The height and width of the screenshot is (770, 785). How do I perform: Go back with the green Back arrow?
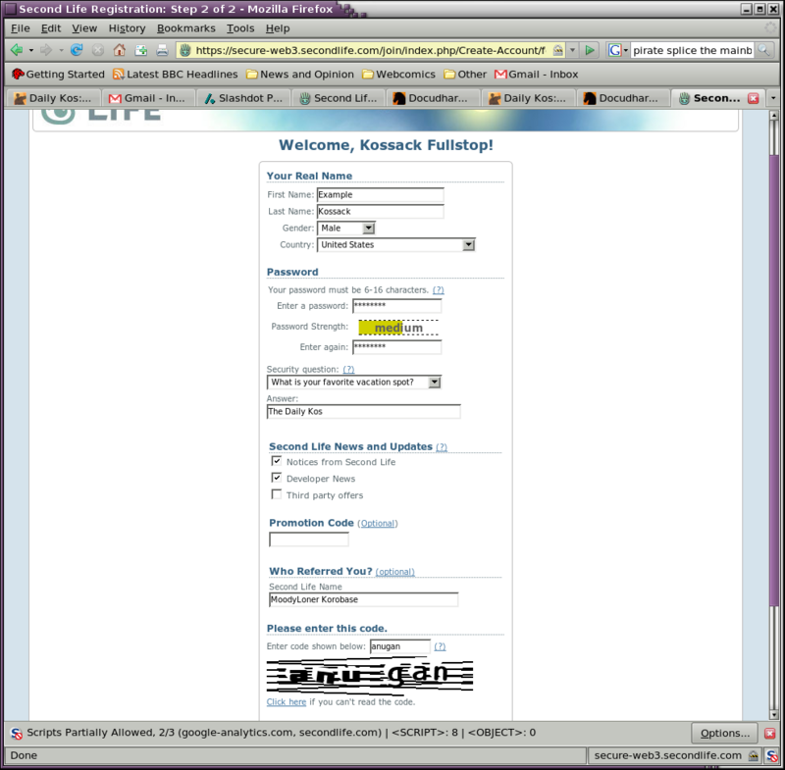point(17,50)
